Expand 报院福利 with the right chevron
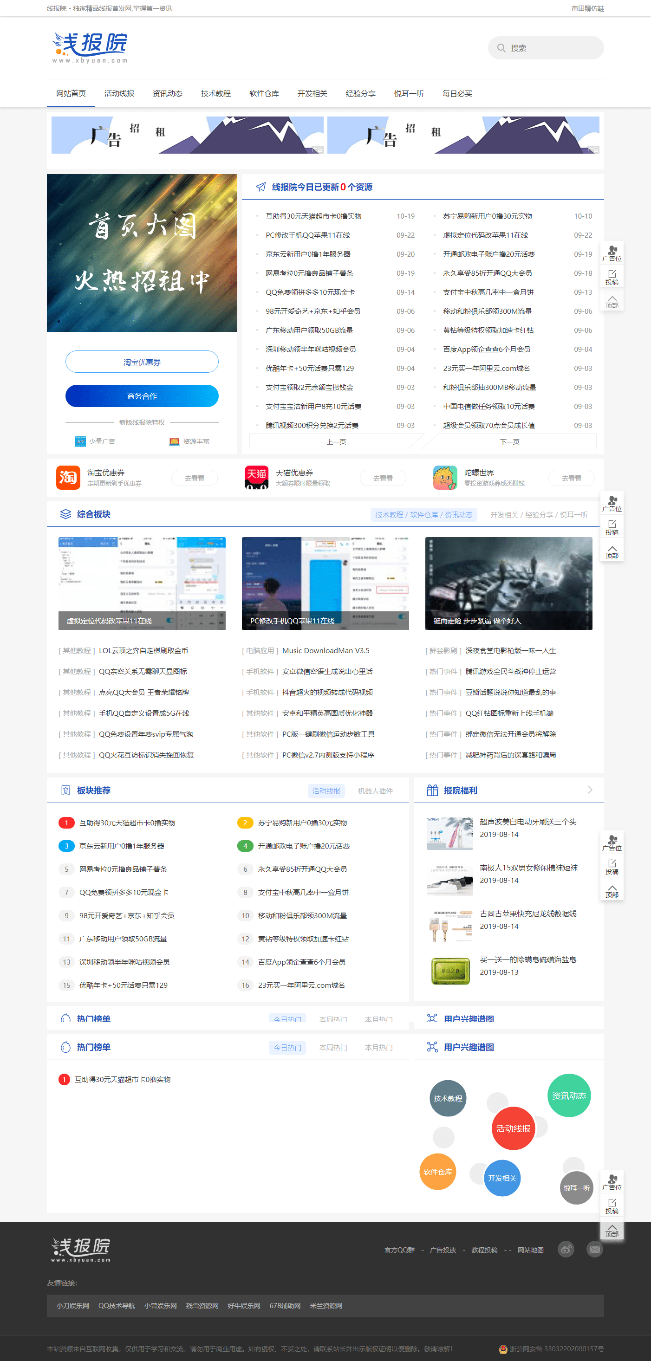 tap(590, 790)
